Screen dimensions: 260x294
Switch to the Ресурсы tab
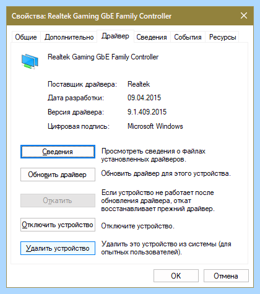[x=222, y=37]
